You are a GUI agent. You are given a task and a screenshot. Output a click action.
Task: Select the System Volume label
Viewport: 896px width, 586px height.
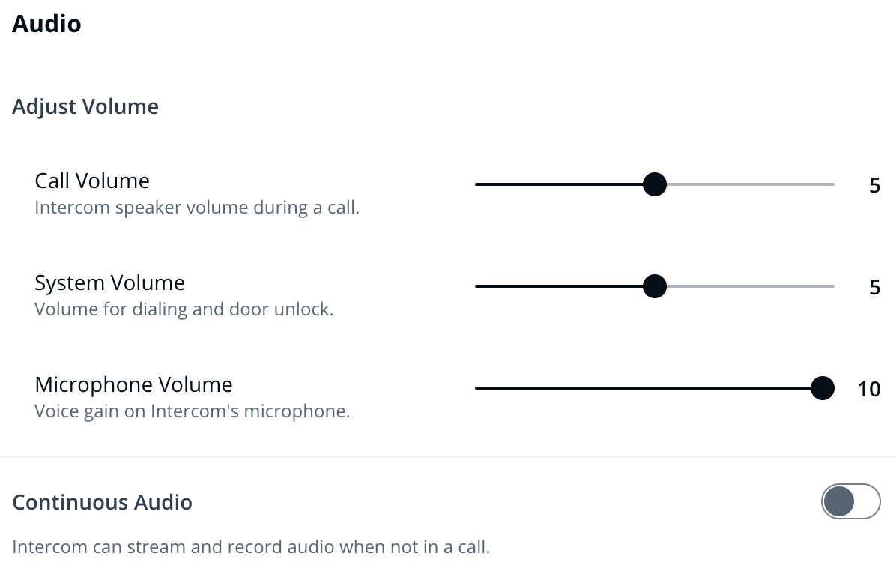click(109, 283)
